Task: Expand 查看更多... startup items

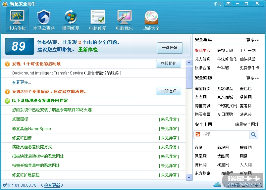Action: [22, 82]
